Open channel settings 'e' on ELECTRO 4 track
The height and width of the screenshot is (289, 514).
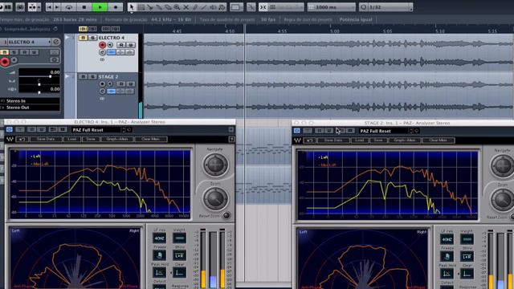click(102, 52)
